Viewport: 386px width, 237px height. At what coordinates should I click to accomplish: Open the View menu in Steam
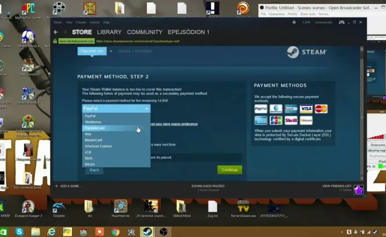(69, 22)
